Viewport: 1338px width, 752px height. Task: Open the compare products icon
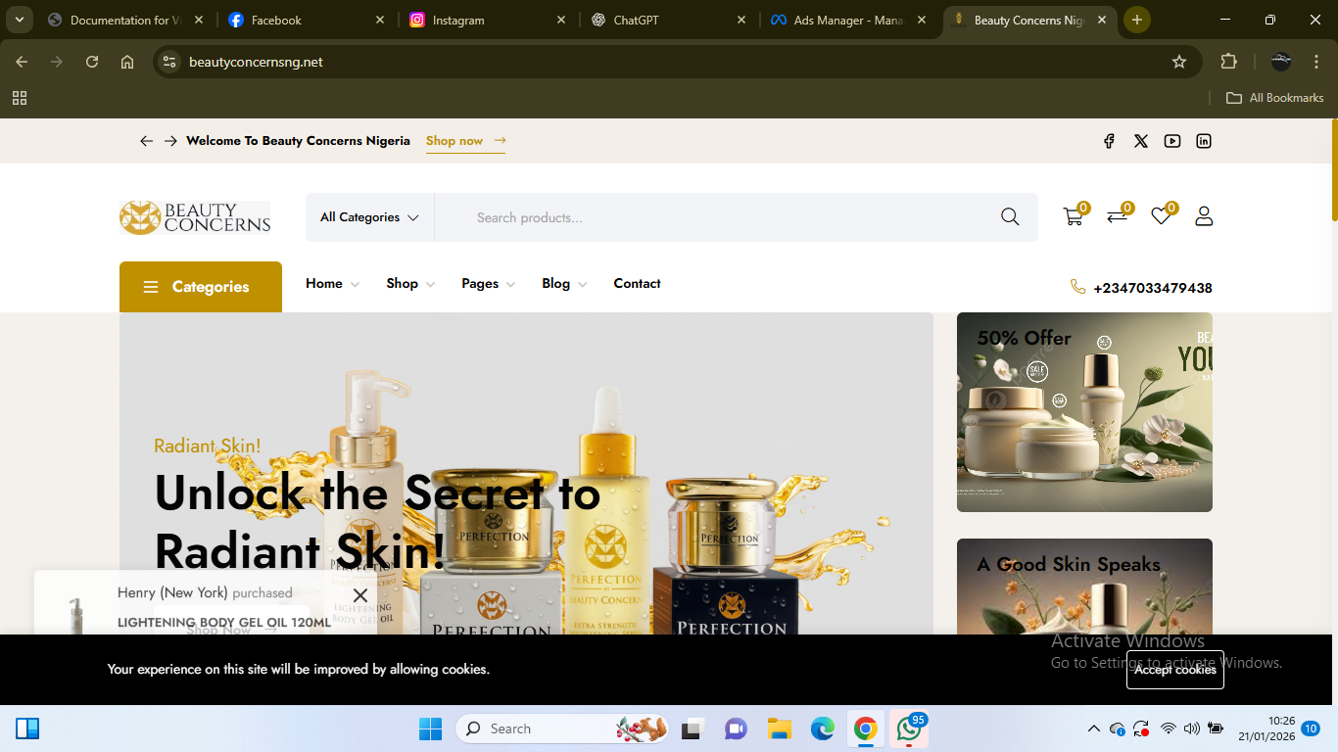tap(1117, 216)
